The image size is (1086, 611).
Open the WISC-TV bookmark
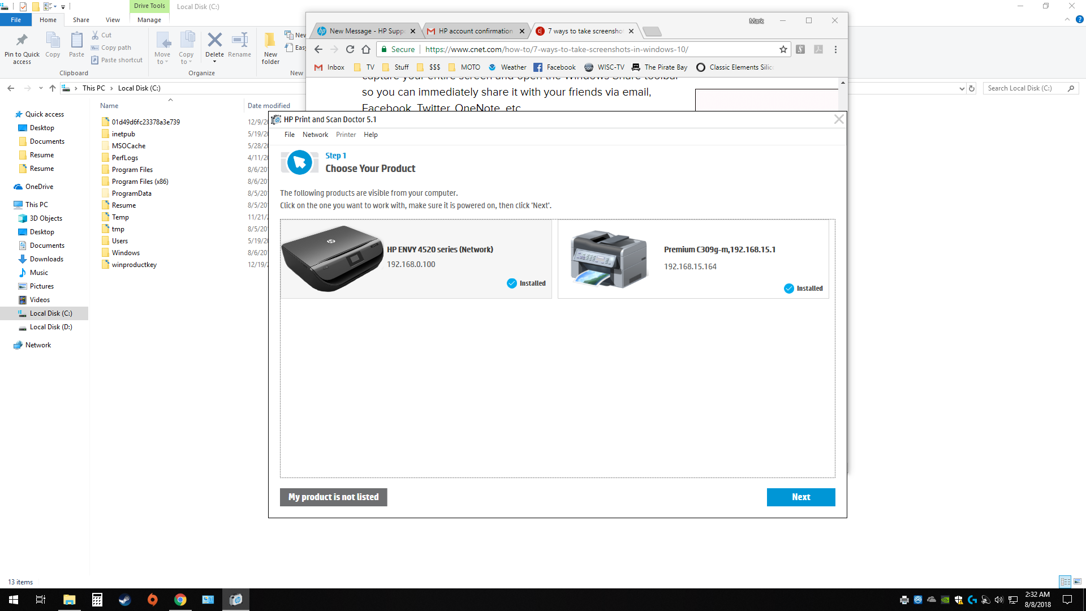604,67
